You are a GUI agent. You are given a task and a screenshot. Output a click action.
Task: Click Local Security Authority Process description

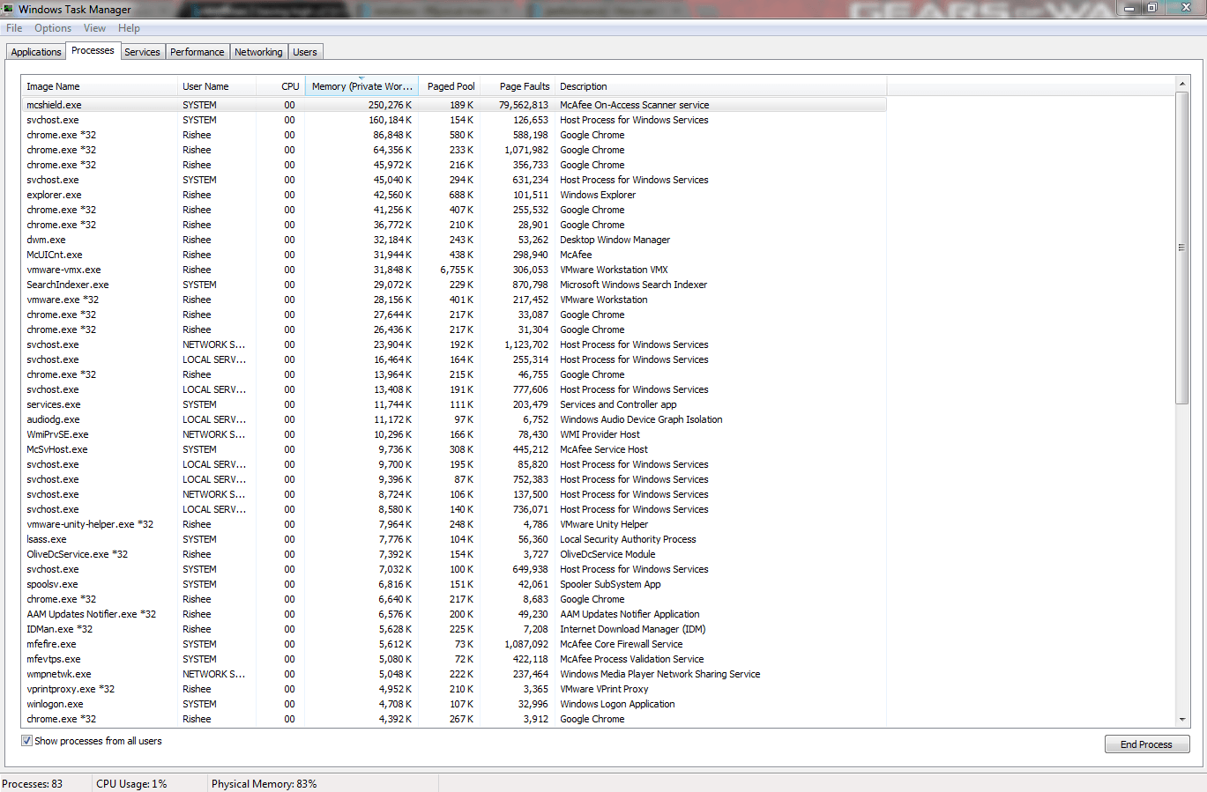[x=628, y=539]
